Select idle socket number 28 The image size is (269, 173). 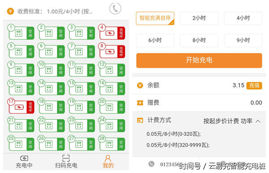112,143
